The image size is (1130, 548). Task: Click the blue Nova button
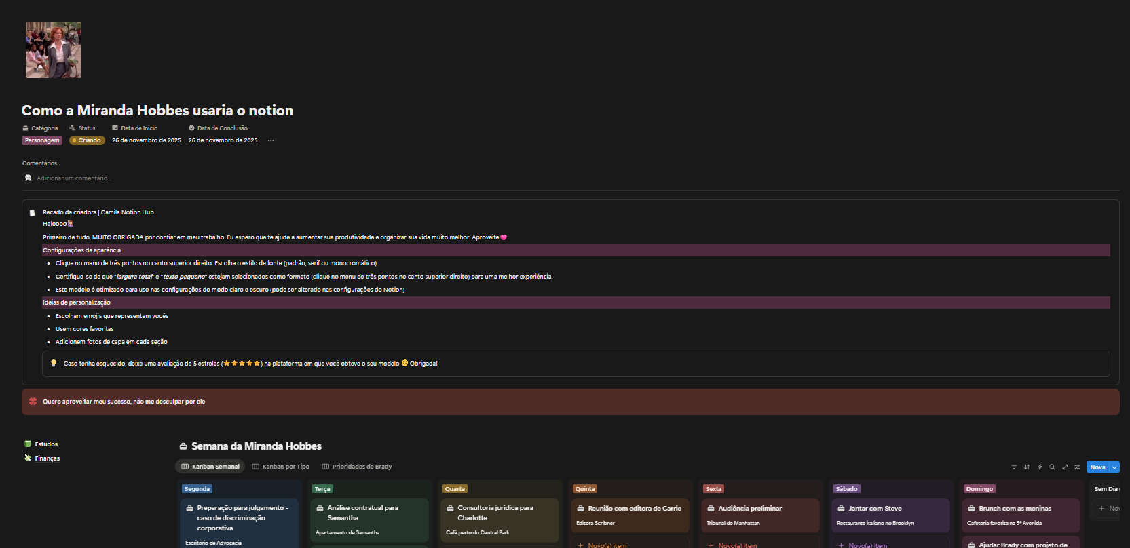coord(1097,467)
